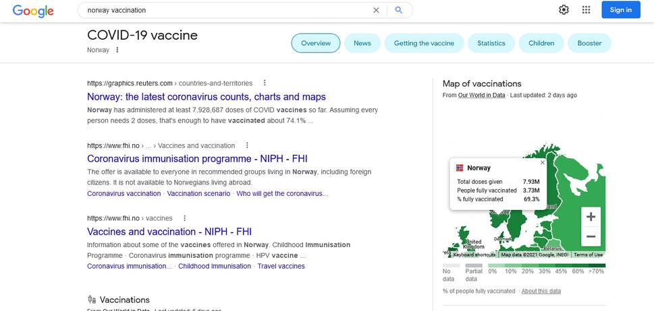Switch to the Statistics tab

coord(491,43)
